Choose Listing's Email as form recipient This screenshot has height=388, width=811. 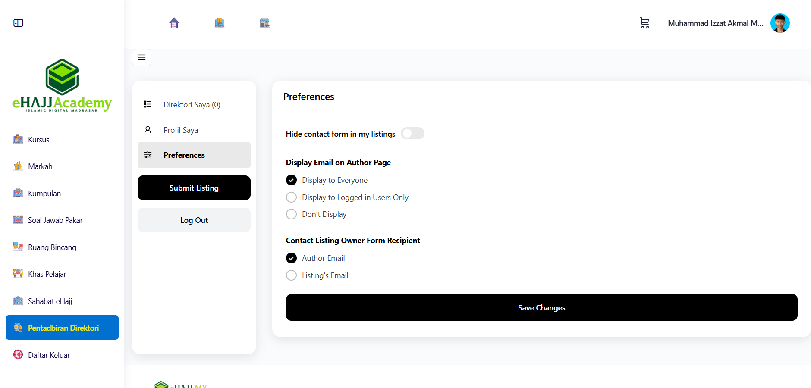[292, 275]
